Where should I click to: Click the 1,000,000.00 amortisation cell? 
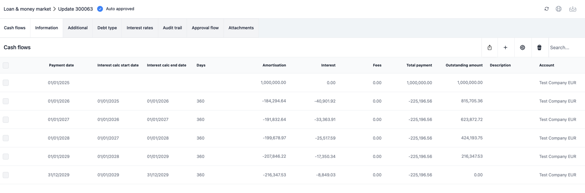[x=273, y=83]
